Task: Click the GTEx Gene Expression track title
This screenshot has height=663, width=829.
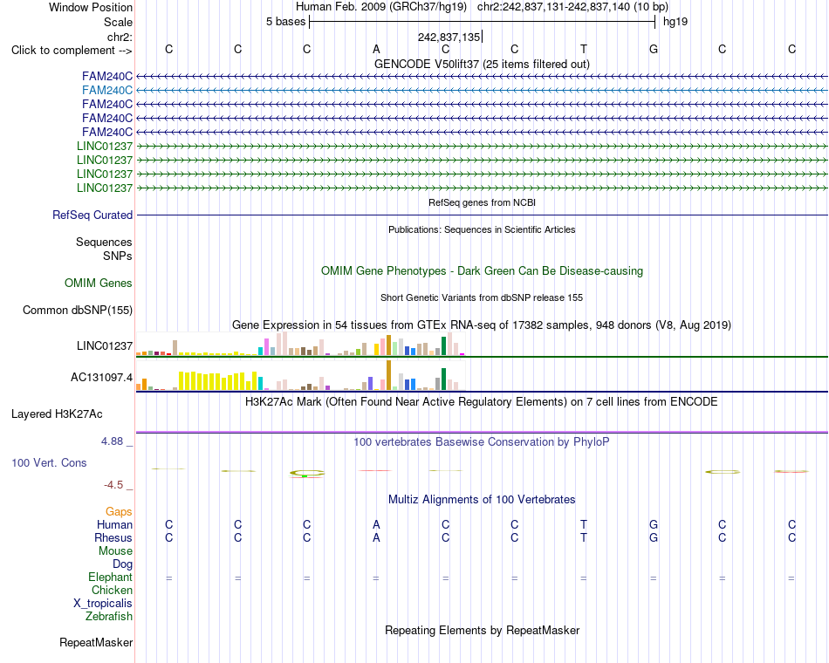Action: coord(483,325)
